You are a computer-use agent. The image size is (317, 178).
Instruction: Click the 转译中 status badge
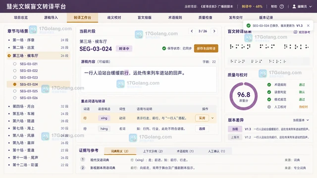(x=124, y=48)
